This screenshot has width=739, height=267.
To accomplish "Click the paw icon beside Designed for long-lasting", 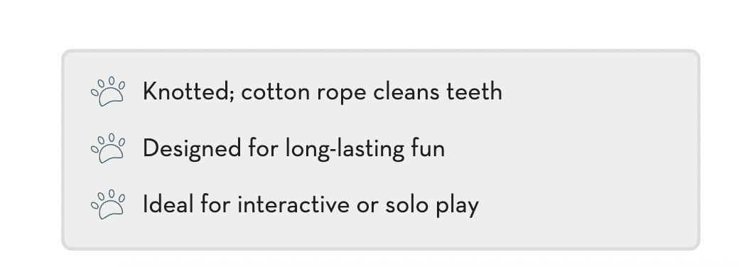I will click(x=108, y=148).
